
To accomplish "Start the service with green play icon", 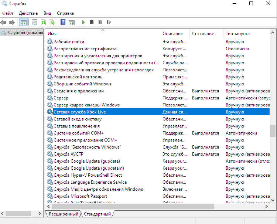I will point(83,22).
